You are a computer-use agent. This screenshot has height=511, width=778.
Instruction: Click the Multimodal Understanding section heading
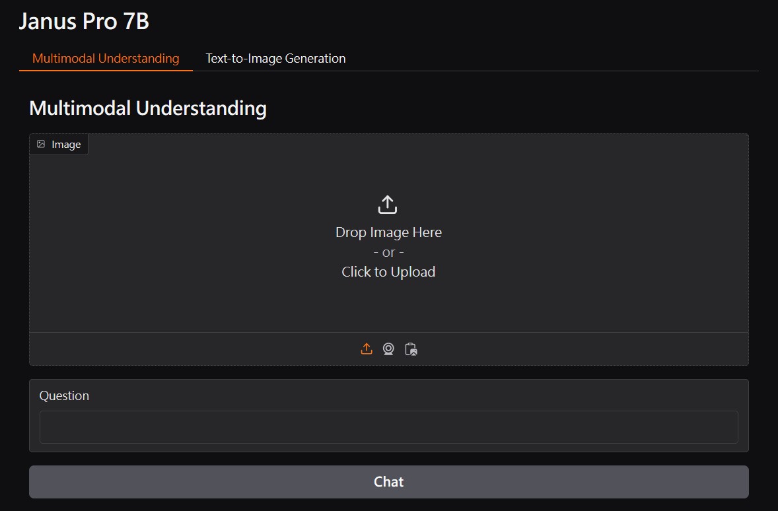[x=148, y=108]
